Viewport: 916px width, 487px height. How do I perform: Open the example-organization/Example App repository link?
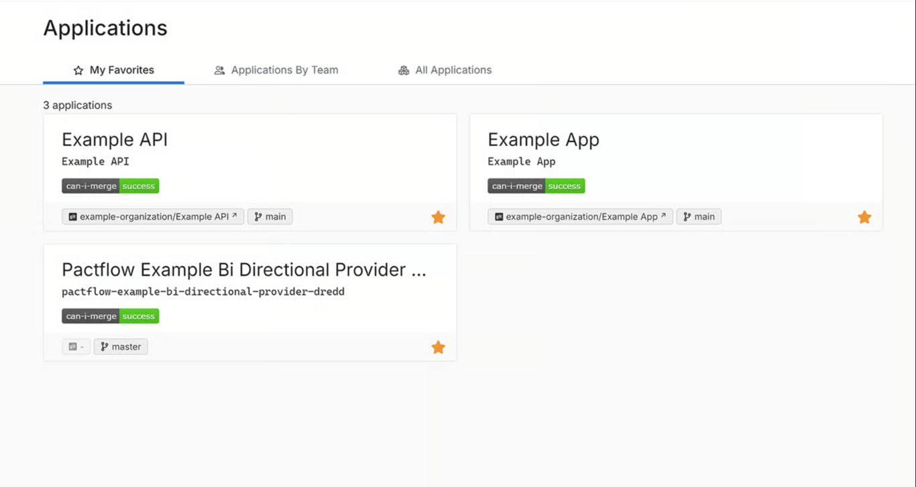[x=579, y=216]
